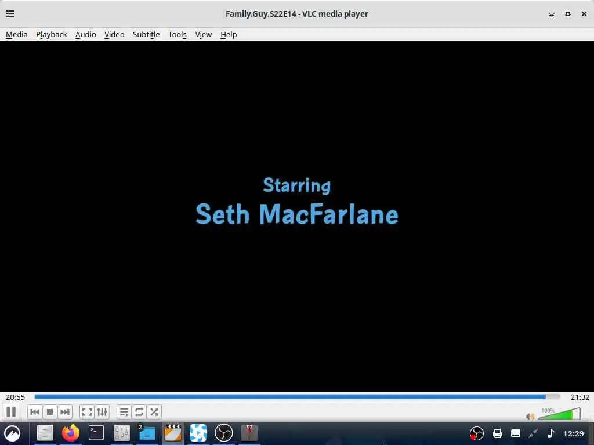The image size is (594, 445).
Task: Open the Video menu
Action: [114, 34]
